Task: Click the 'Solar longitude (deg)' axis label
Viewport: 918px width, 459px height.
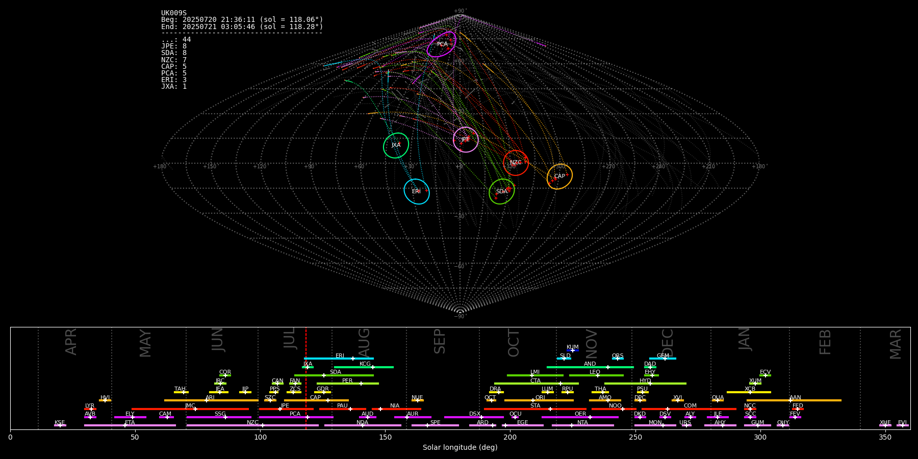Action: [460, 448]
